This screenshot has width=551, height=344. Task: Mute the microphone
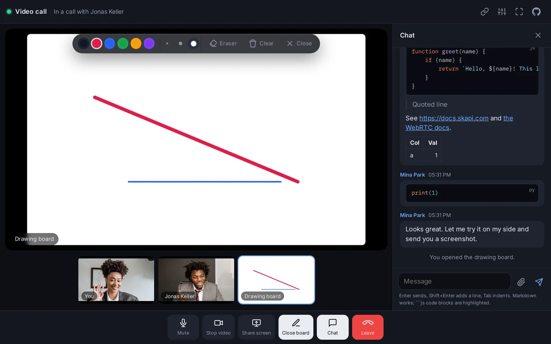(183, 327)
